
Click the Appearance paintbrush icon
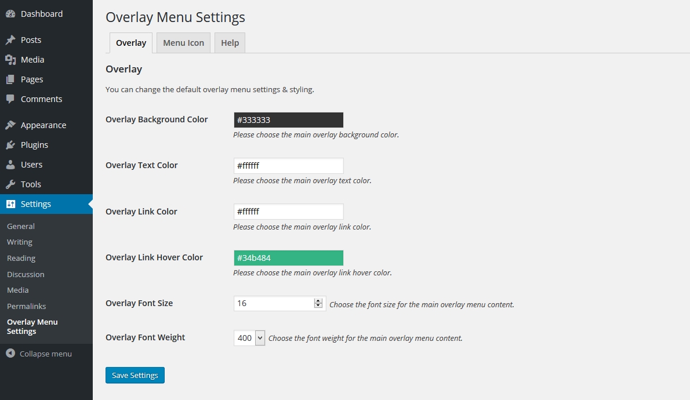coord(10,125)
